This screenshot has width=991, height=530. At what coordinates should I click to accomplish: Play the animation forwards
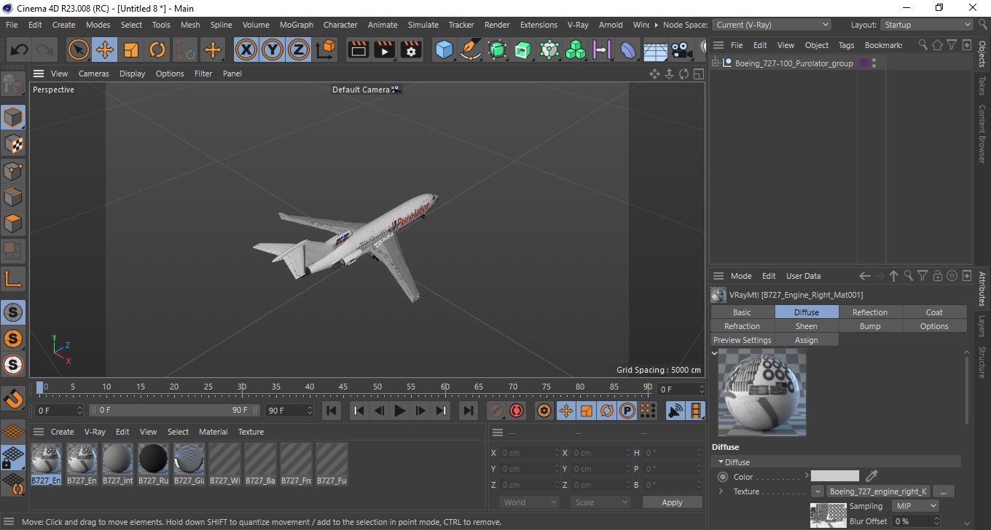[x=399, y=411]
